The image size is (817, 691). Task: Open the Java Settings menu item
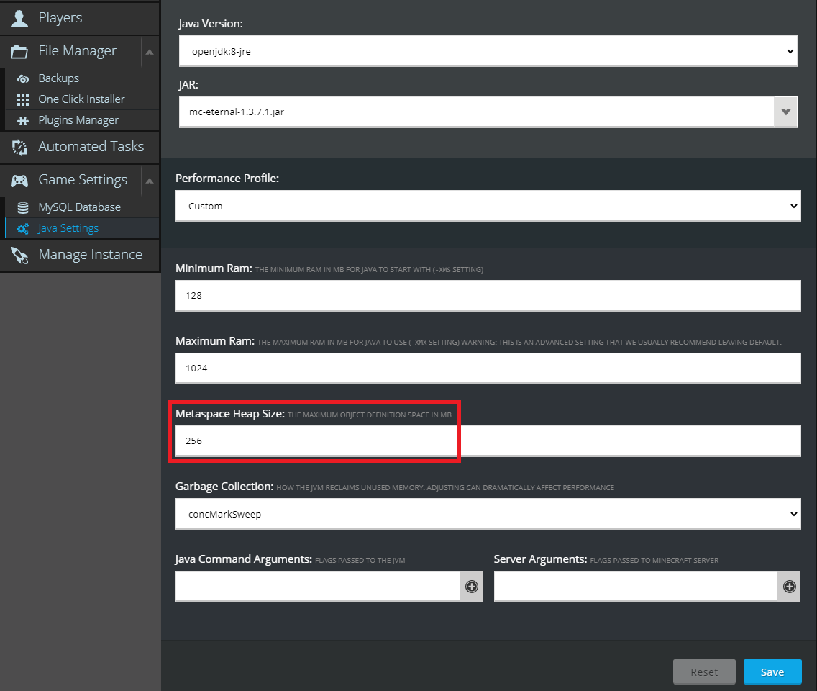pyautogui.click(x=68, y=228)
